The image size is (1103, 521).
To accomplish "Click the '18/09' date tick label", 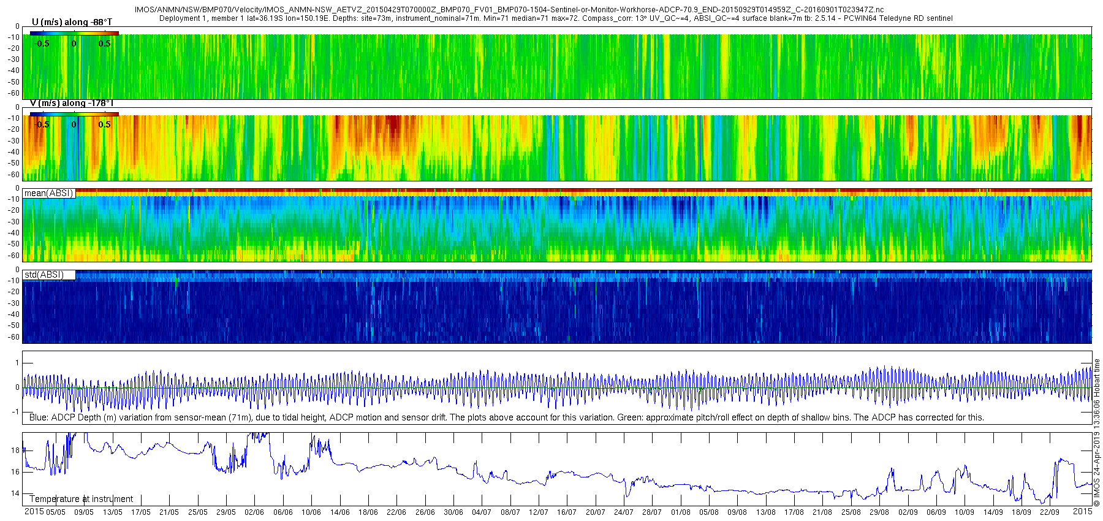I will pyautogui.click(x=1022, y=512).
